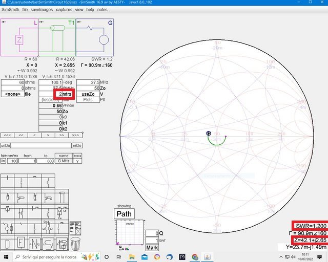Image resolution: width=328 pixels, height=262 pixels.
Task: Open the notes menu
Action: click(x=102, y=10)
